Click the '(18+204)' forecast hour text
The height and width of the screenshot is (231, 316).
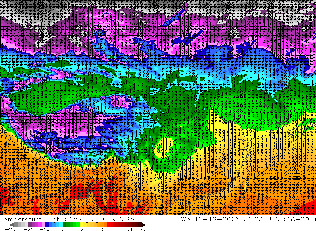(x=300, y=219)
